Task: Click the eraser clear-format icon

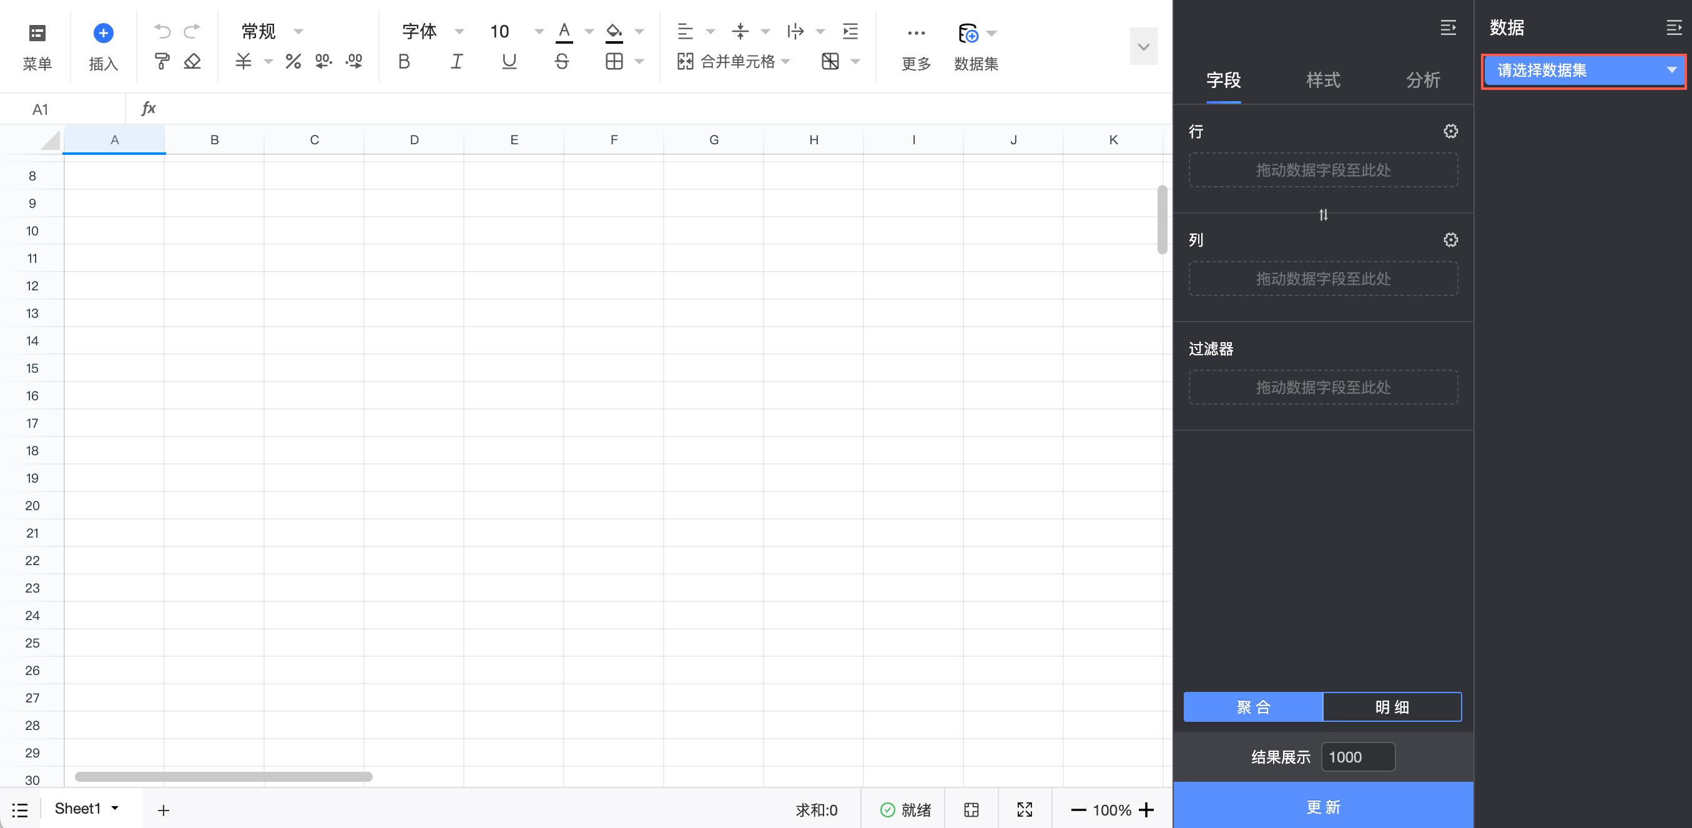Action: point(192,62)
